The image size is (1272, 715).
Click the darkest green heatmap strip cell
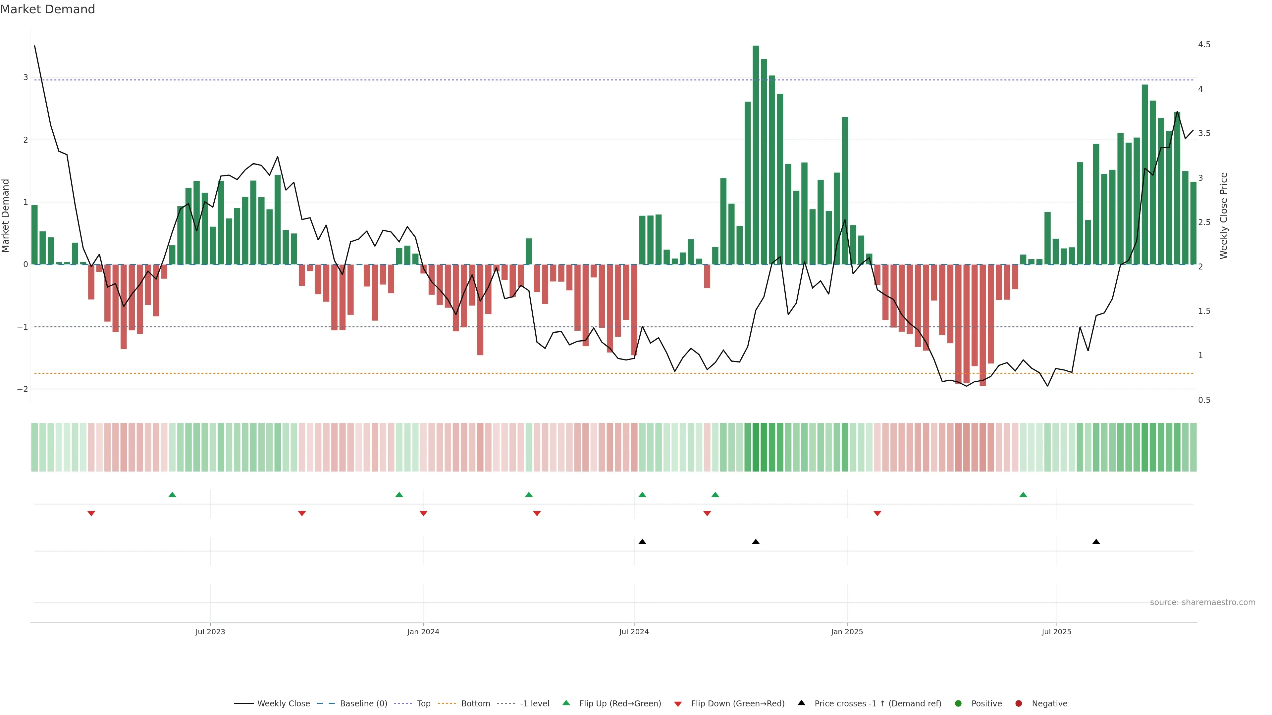(756, 447)
